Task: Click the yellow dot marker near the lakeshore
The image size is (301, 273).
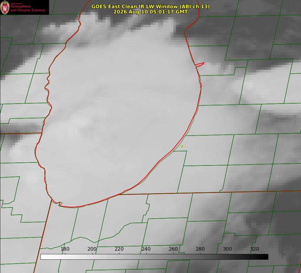Action: point(182,146)
